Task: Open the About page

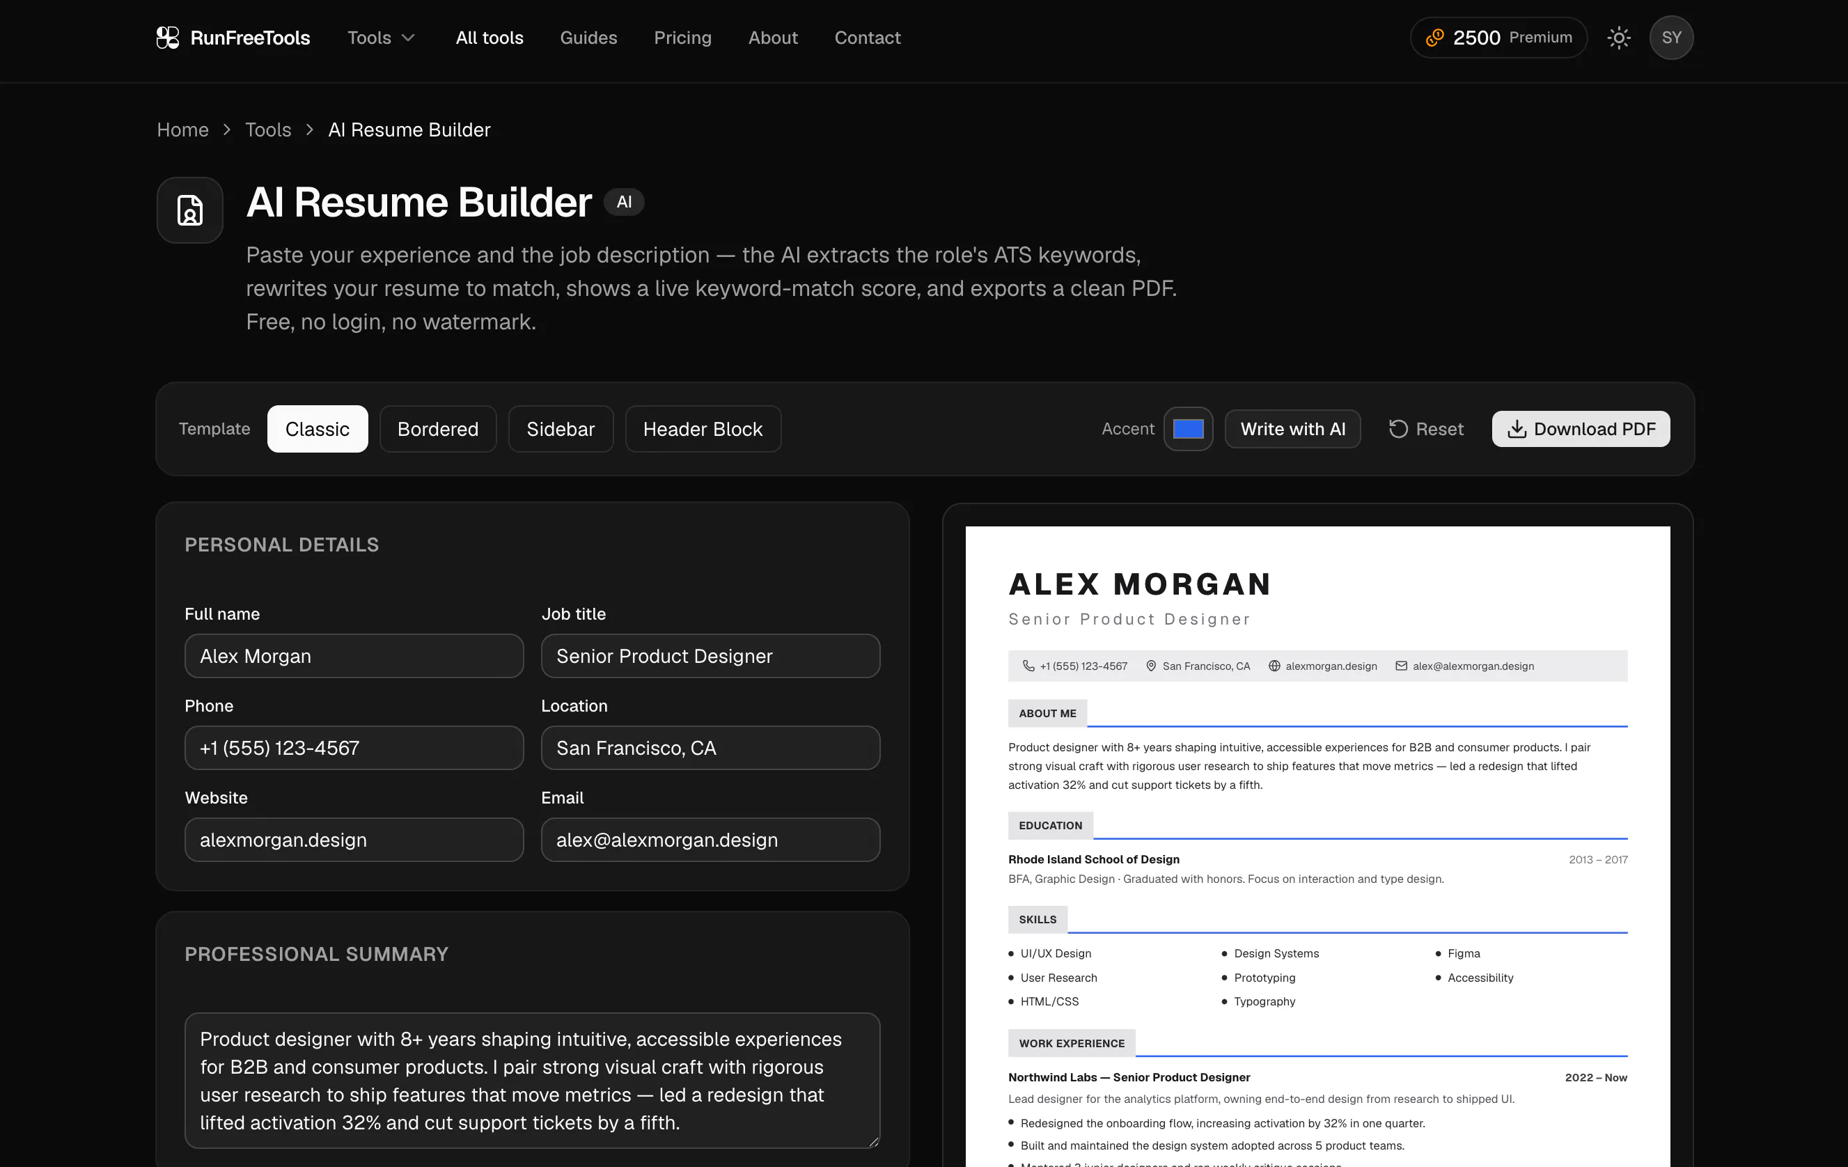Action: point(773,38)
